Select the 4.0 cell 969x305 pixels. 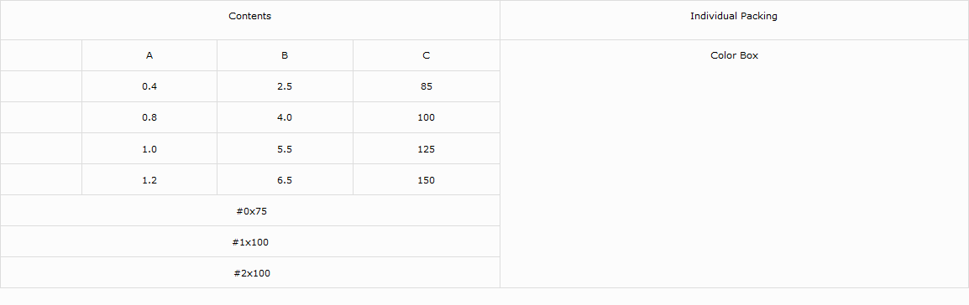pyautogui.click(x=285, y=117)
